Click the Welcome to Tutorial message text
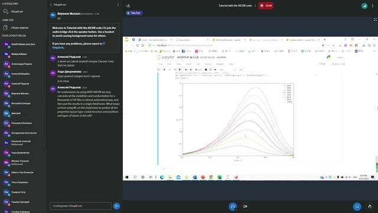This screenshot has width=378, height=213. [84, 31]
